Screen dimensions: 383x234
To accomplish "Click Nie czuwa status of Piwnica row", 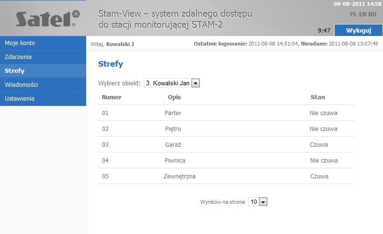I will click(x=324, y=161).
